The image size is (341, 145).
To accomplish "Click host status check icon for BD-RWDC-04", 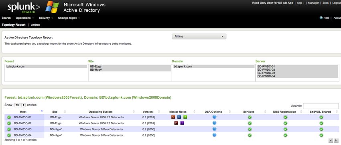I will (x=9, y=135).
